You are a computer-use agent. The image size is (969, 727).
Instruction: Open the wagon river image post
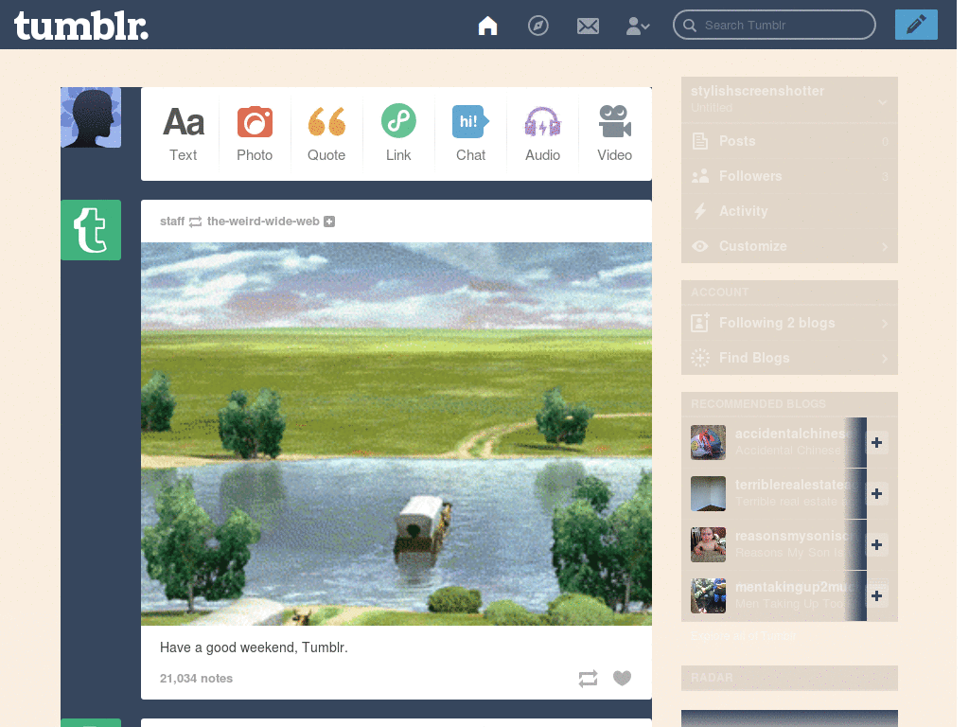[x=396, y=434]
